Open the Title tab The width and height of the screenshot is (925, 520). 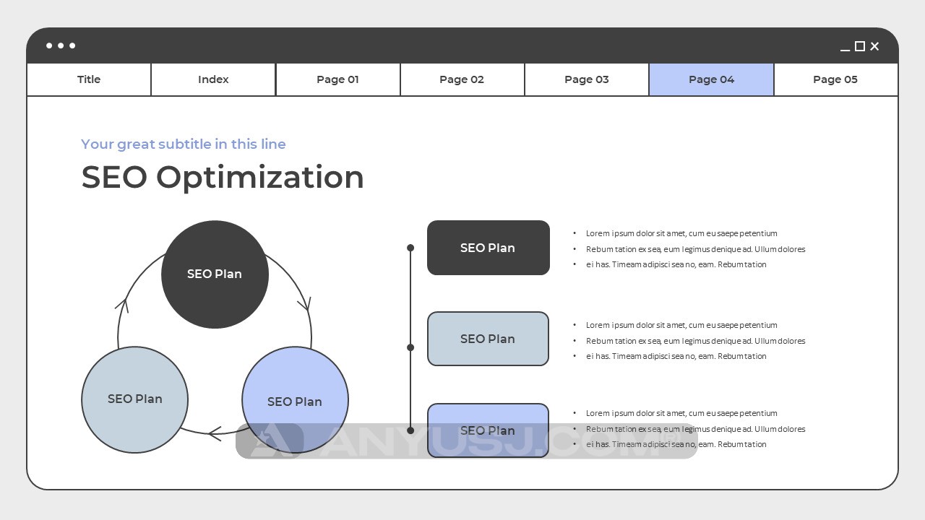click(89, 79)
